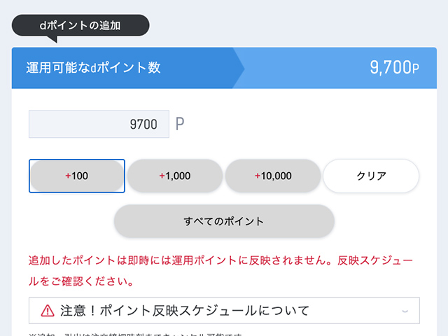Select すべてのポイント to use all points
This screenshot has width=448, height=336.
tap(224, 221)
